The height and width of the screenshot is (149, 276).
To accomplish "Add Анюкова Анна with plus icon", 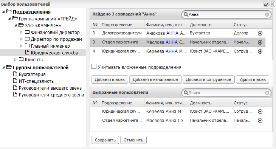I will pyautogui.click(x=260, y=33).
